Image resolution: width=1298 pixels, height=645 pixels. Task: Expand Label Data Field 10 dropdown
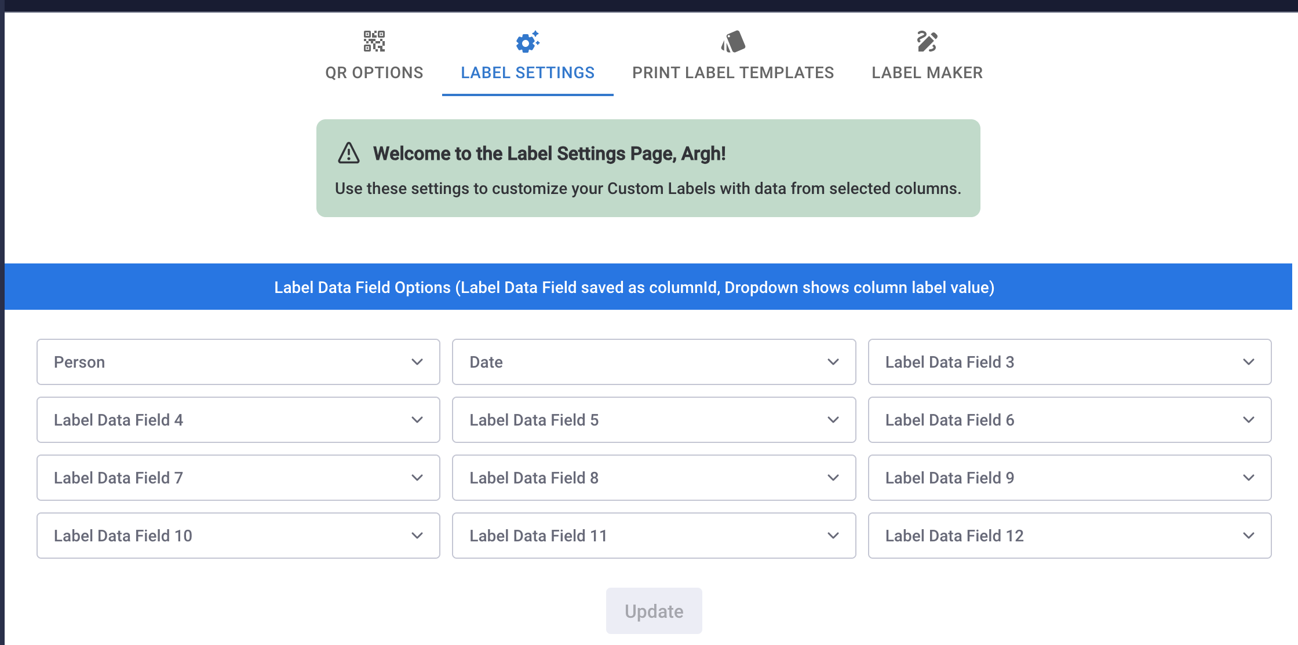(x=238, y=536)
